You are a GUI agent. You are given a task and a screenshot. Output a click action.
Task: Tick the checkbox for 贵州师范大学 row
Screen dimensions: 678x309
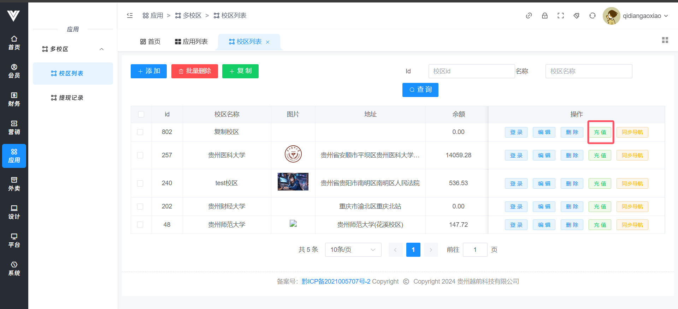pos(140,225)
